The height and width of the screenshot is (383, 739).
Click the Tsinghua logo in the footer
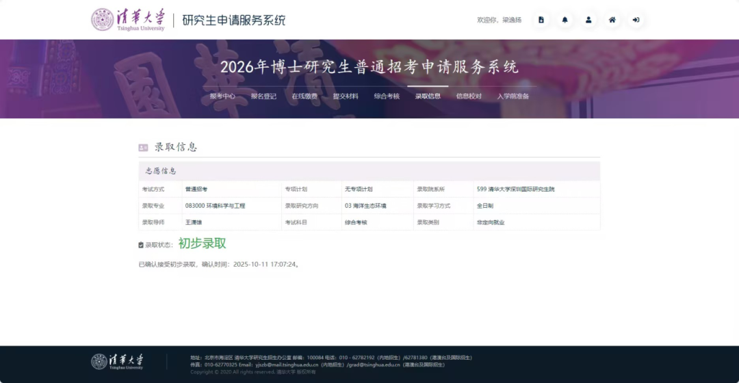point(118,361)
